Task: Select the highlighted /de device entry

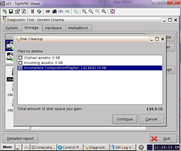Action: pyautogui.click(x=10, y=79)
